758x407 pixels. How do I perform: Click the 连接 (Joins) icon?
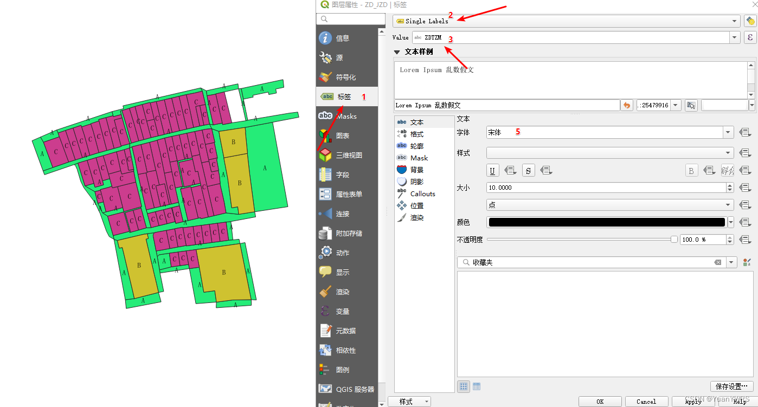click(325, 214)
